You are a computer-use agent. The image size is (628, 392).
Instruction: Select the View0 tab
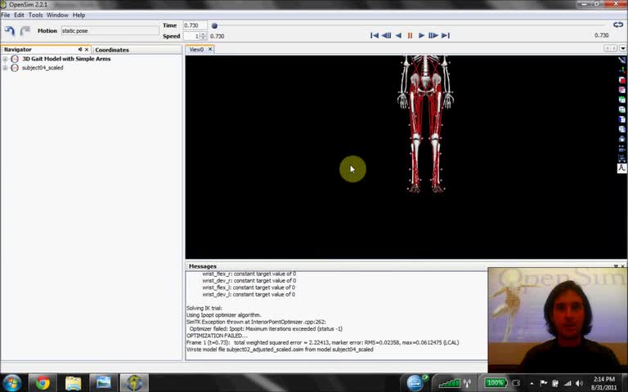(x=196, y=50)
